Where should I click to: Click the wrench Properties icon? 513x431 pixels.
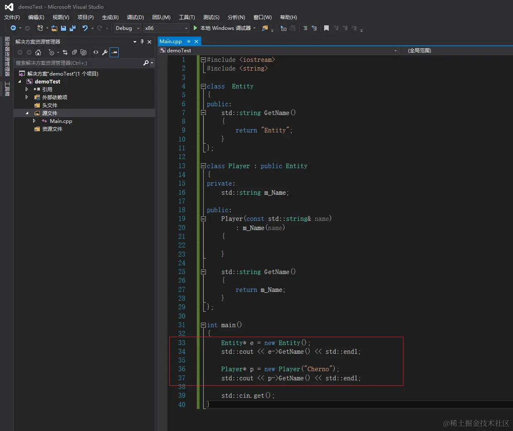pyautogui.click(x=105, y=52)
